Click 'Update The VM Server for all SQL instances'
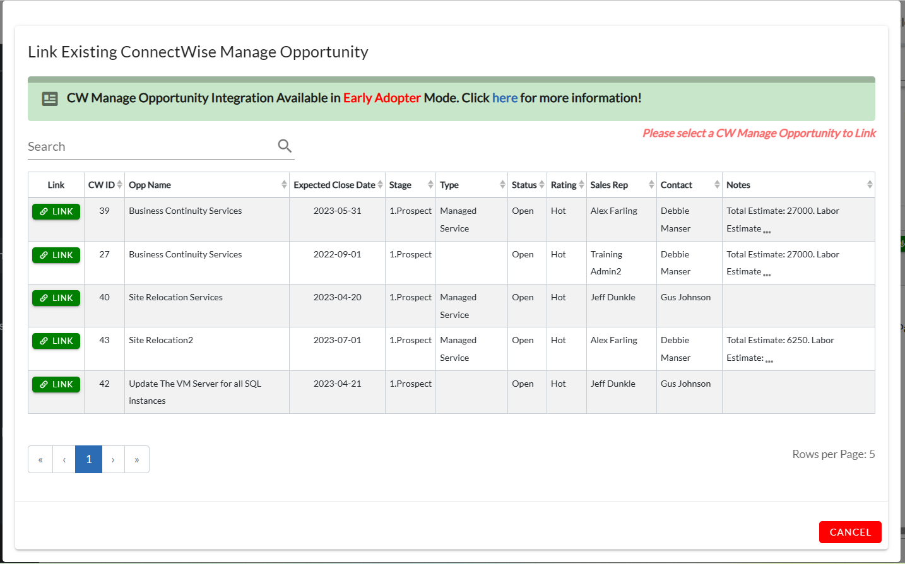 [x=195, y=392]
